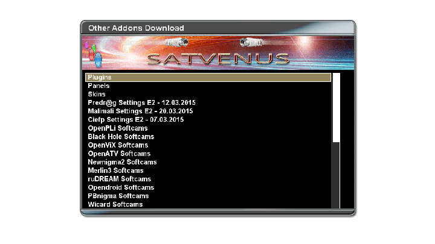Click the dark scrollbar track below thumb
Image resolution: width=435 pixels, height=244 pixels.
337,175
